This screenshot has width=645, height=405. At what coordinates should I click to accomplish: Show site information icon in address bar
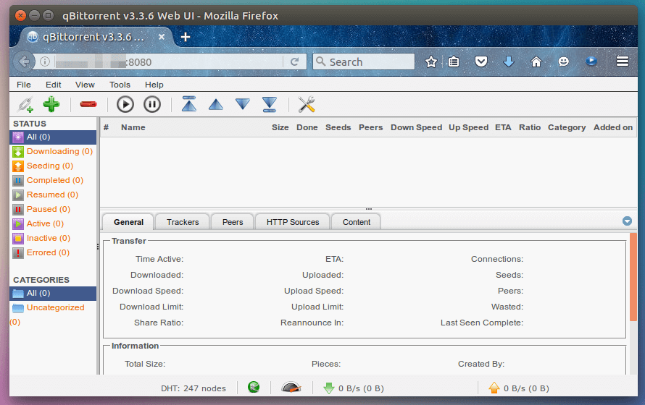click(45, 62)
